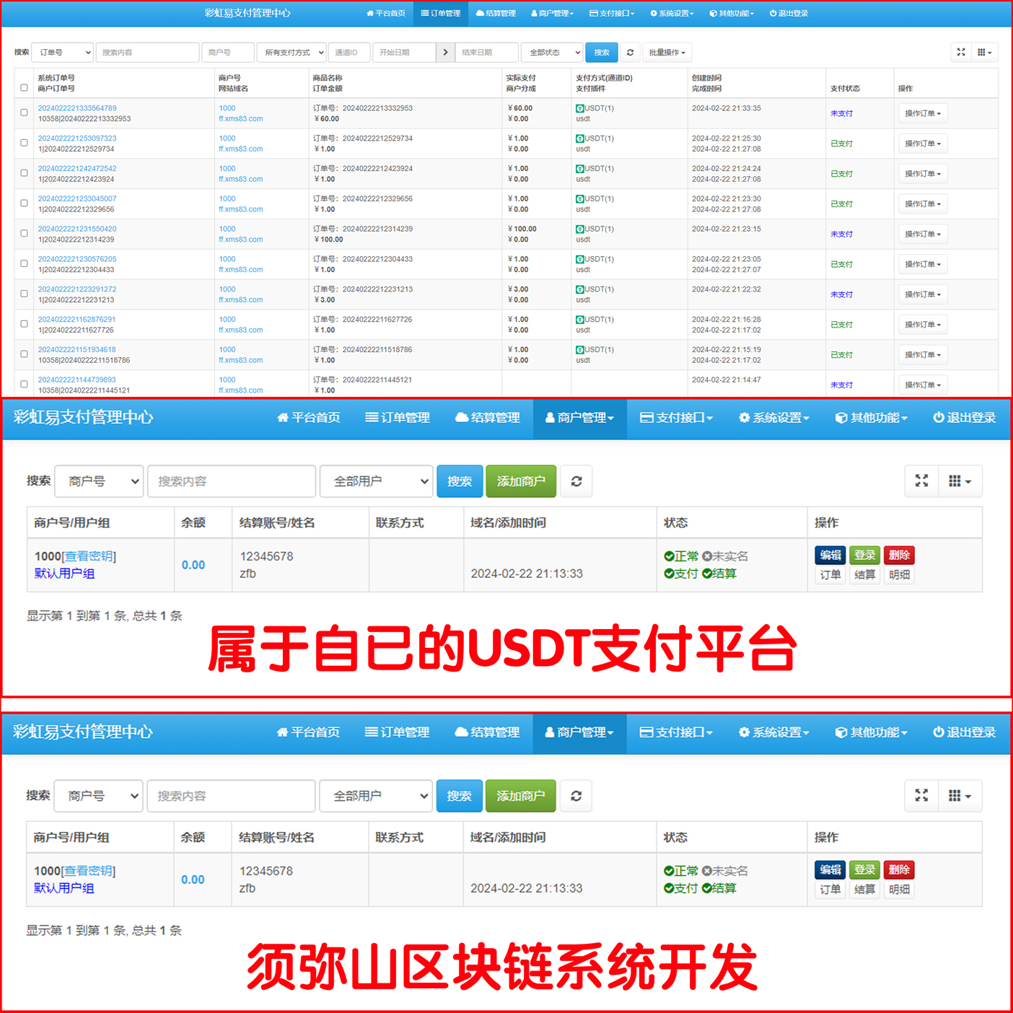This screenshot has height=1013, width=1013.
Task: Tick the order created at 21:23:05
Action: click(x=24, y=264)
